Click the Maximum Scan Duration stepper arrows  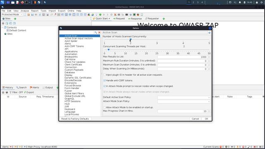(209, 65)
